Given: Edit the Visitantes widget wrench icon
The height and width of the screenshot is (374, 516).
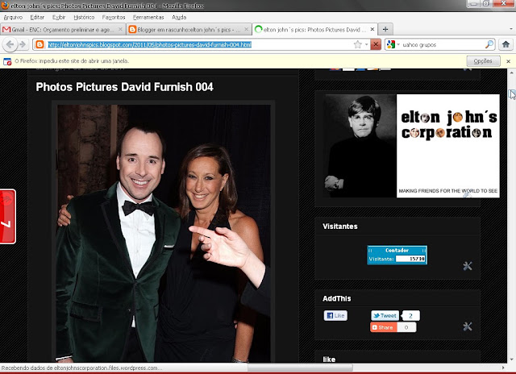Looking at the screenshot, I should click(x=468, y=266).
